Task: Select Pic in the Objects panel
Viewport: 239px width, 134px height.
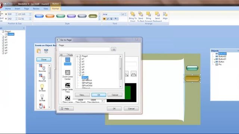Action: [x=220, y=64]
